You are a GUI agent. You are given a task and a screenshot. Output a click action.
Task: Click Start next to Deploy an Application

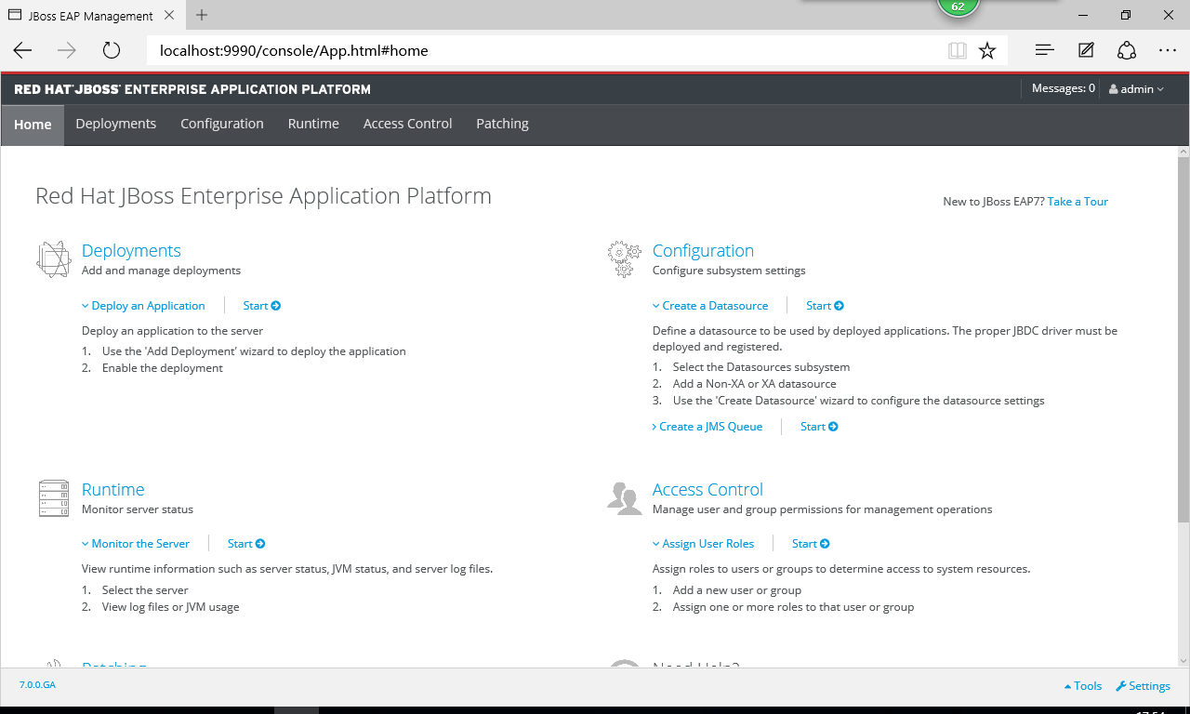(x=262, y=305)
